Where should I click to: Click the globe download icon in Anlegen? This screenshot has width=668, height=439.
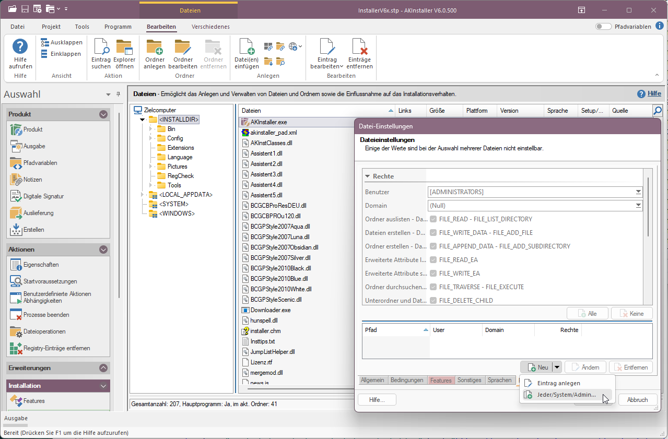[x=293, y=46]
